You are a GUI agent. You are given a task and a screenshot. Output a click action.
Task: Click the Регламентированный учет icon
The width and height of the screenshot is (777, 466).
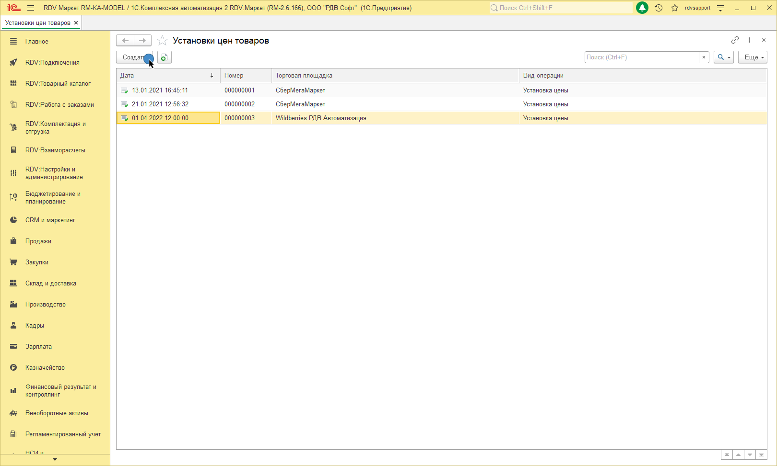pyautogui.click(x=13, y=434)
